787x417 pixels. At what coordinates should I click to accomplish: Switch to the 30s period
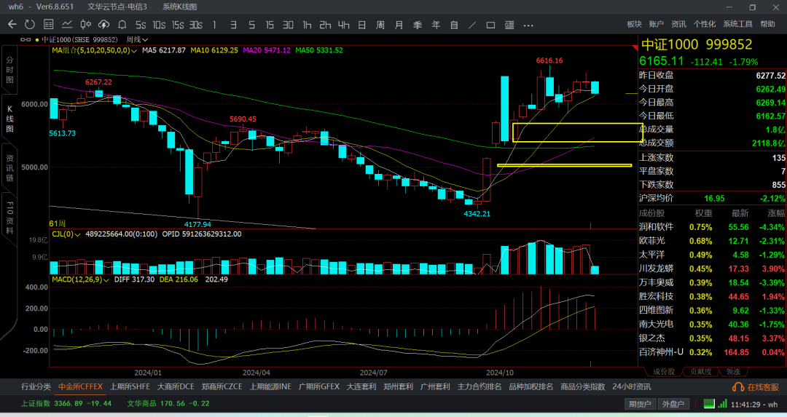click(196, 25)
